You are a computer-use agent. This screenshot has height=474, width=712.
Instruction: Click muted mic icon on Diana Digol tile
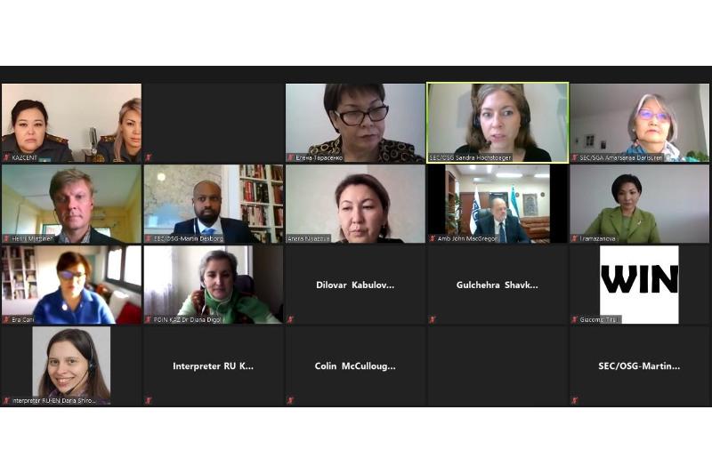(149, 319)
